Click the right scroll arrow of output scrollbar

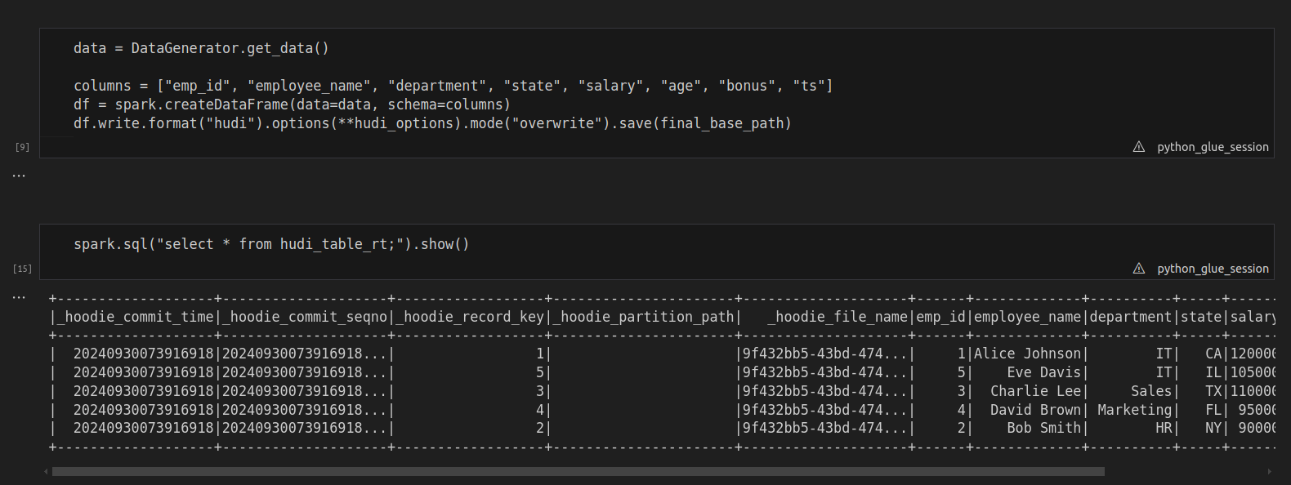pos(1269,471)
